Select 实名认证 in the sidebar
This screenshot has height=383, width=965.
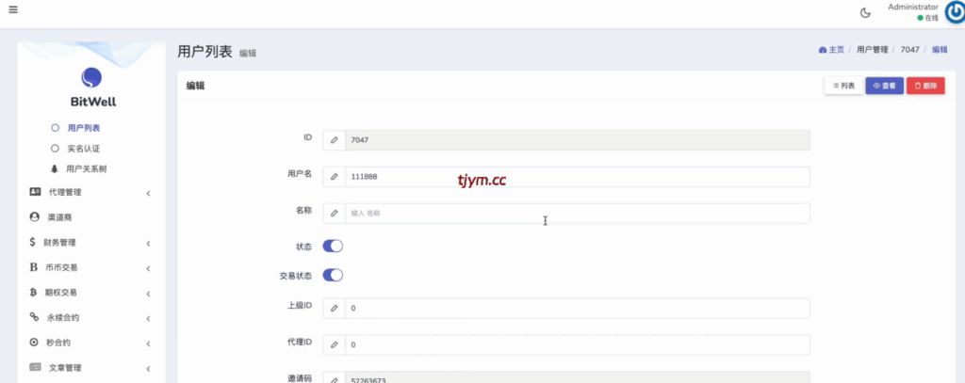point(83,149)
